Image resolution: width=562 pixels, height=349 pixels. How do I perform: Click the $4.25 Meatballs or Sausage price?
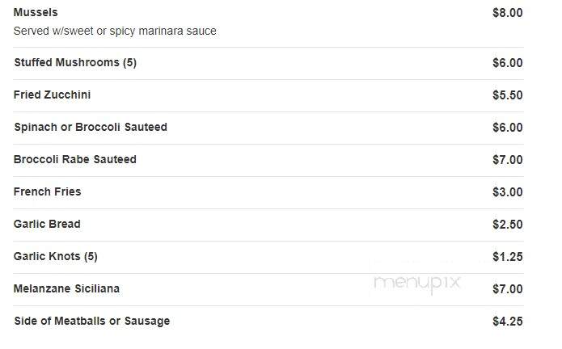point(508,322)
